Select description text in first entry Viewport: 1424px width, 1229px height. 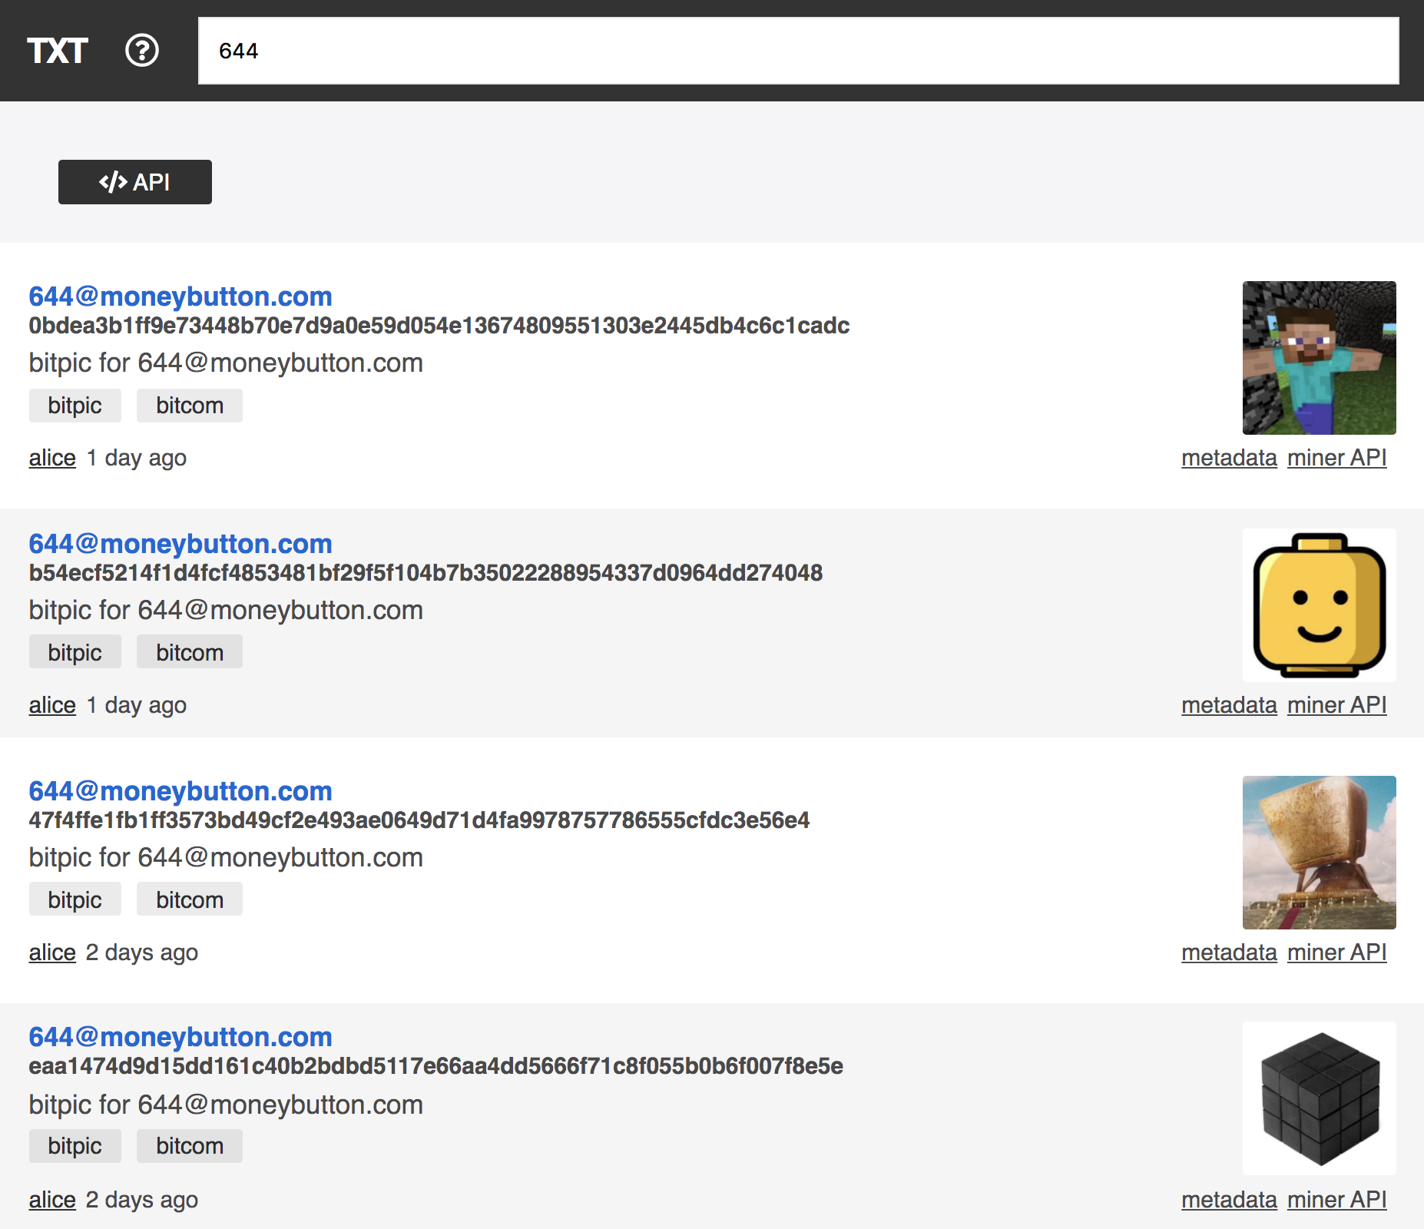[x=226, y=363]
